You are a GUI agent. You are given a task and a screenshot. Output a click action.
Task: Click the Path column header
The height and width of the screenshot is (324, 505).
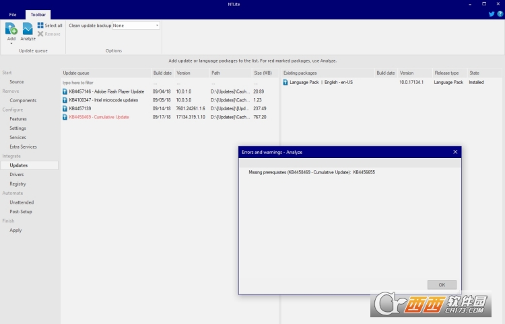click(x=230, y=73)
